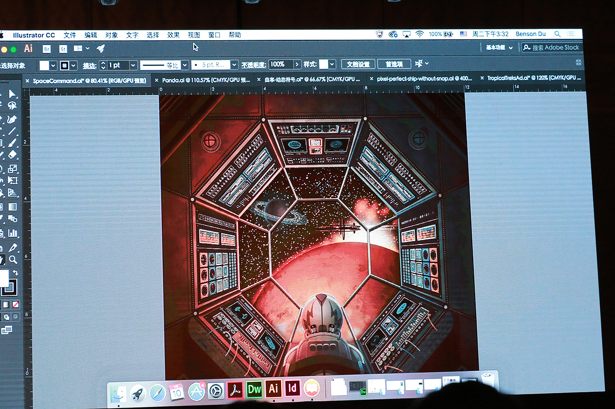Screen dimensions: 615x409
Task: Click stroke color swatch in control bar
Action: [64, 65]
